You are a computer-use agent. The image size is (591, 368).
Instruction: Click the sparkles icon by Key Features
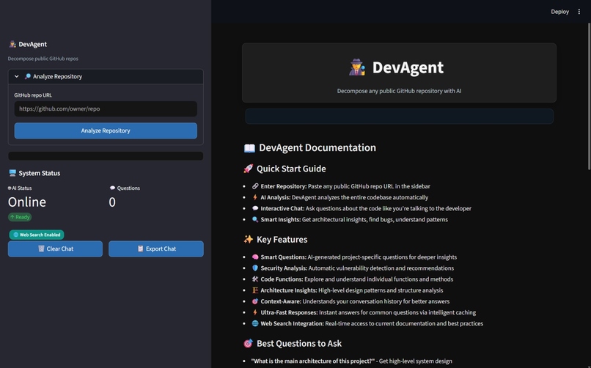(248, 240)
